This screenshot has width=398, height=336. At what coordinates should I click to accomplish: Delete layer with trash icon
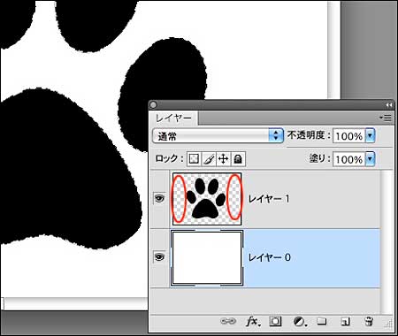click(x=369, y=321)
